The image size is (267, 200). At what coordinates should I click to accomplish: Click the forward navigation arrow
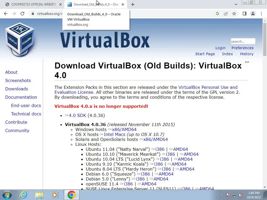pos(14,14)
